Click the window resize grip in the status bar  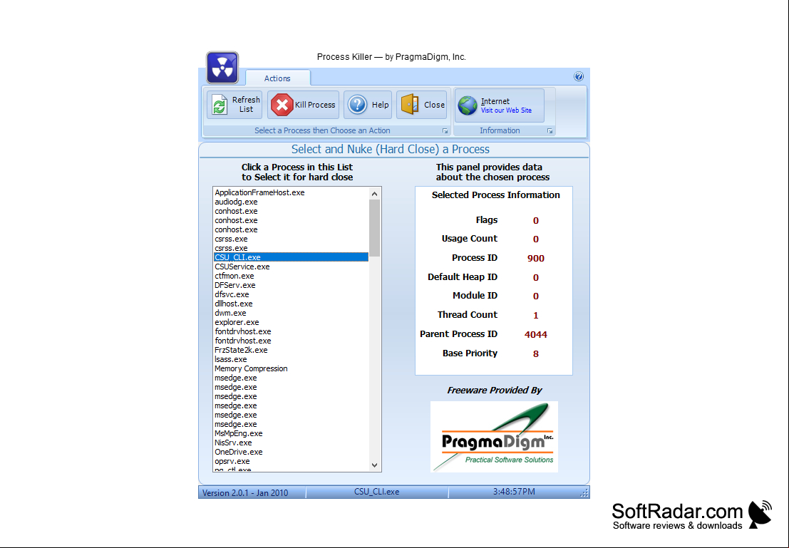(584, 494)
